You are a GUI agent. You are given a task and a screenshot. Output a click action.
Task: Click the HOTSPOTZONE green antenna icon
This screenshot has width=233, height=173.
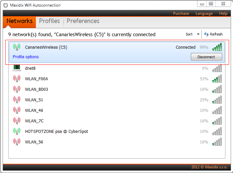click(17, 132)
